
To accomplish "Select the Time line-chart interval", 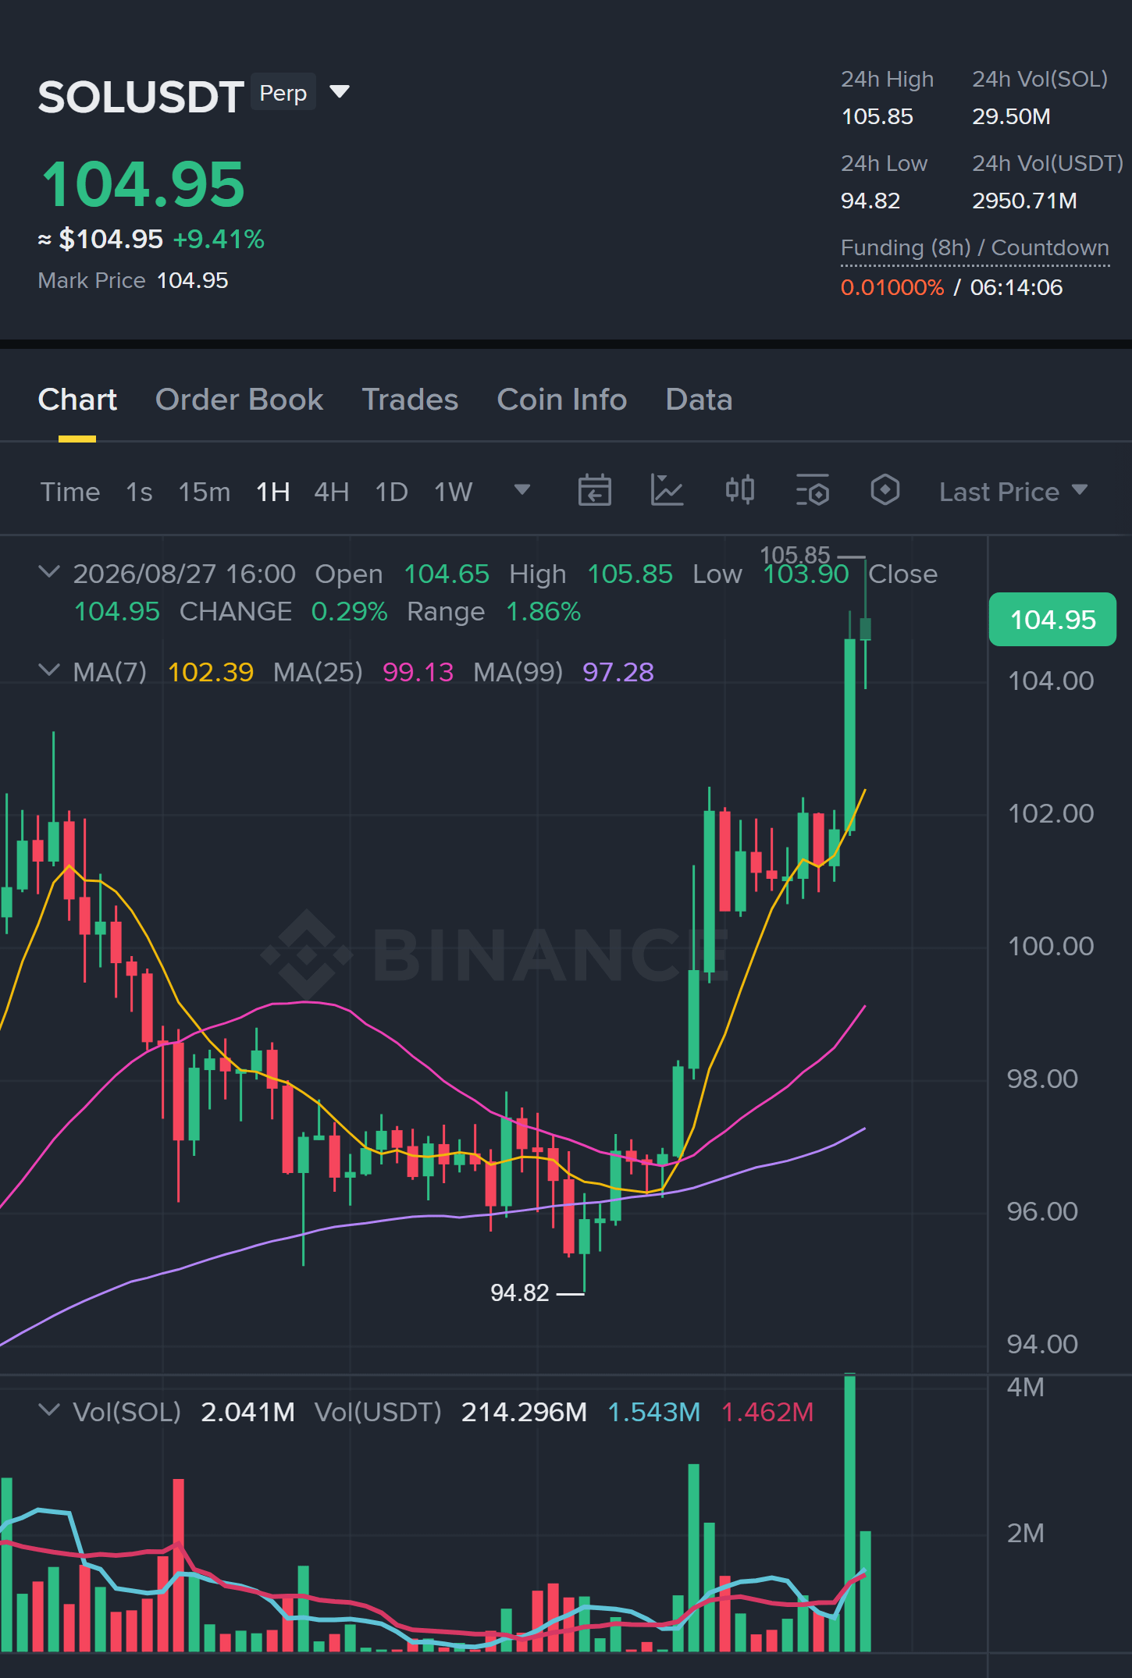I will pyautogui.click(x=70, y=492).
